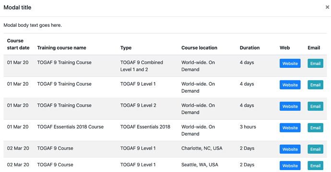Screen dimensions: 331x172
Task: Click 'TOGAF Essentials 2018' in the Type column
Action: (145, 127)
